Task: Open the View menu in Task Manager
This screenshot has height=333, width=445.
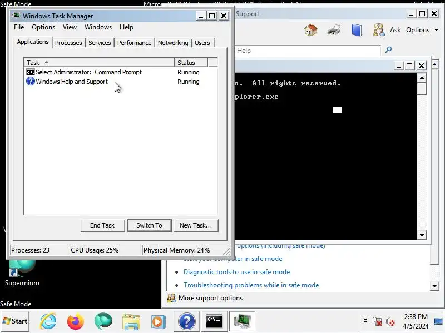Action: pos(70,27)
